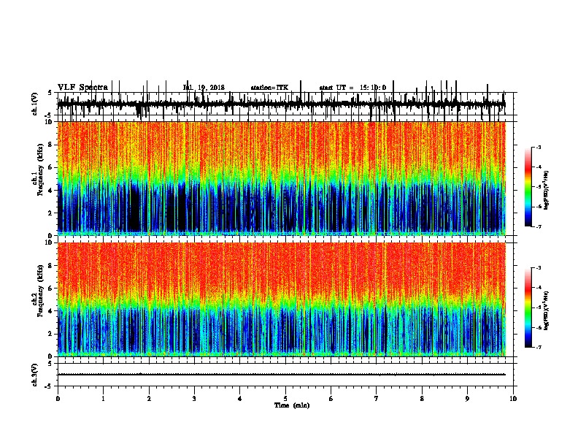Image resolution: width=578 pixels, height=447 pixels.
Task: Click the "VLF Spectra" title text
Action: pyautogui.click(x=82, y=88)
